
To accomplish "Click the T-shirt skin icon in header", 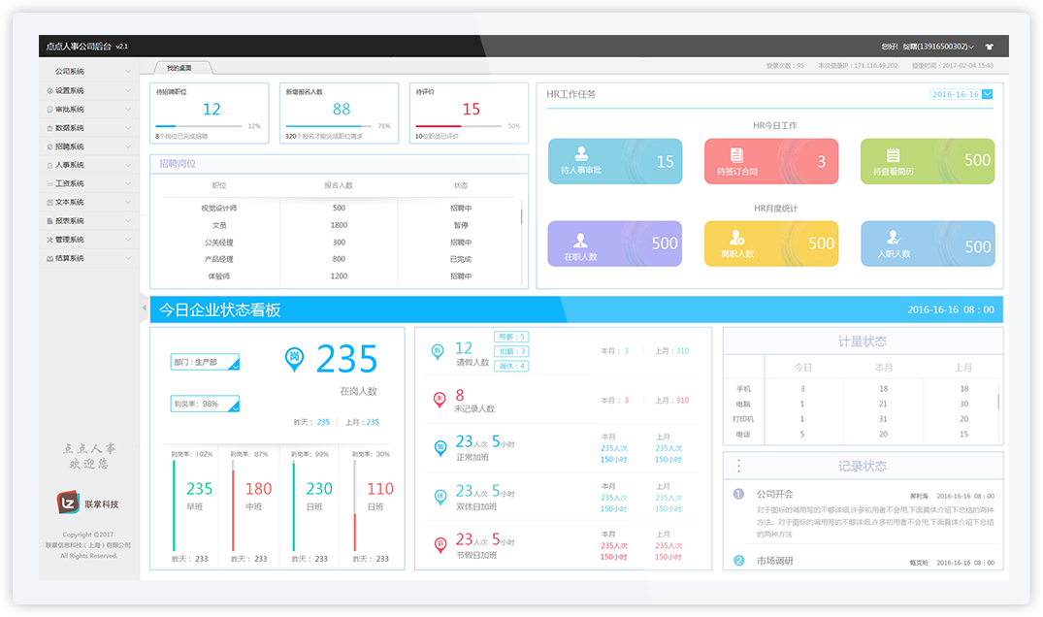I will click(989, 47).
